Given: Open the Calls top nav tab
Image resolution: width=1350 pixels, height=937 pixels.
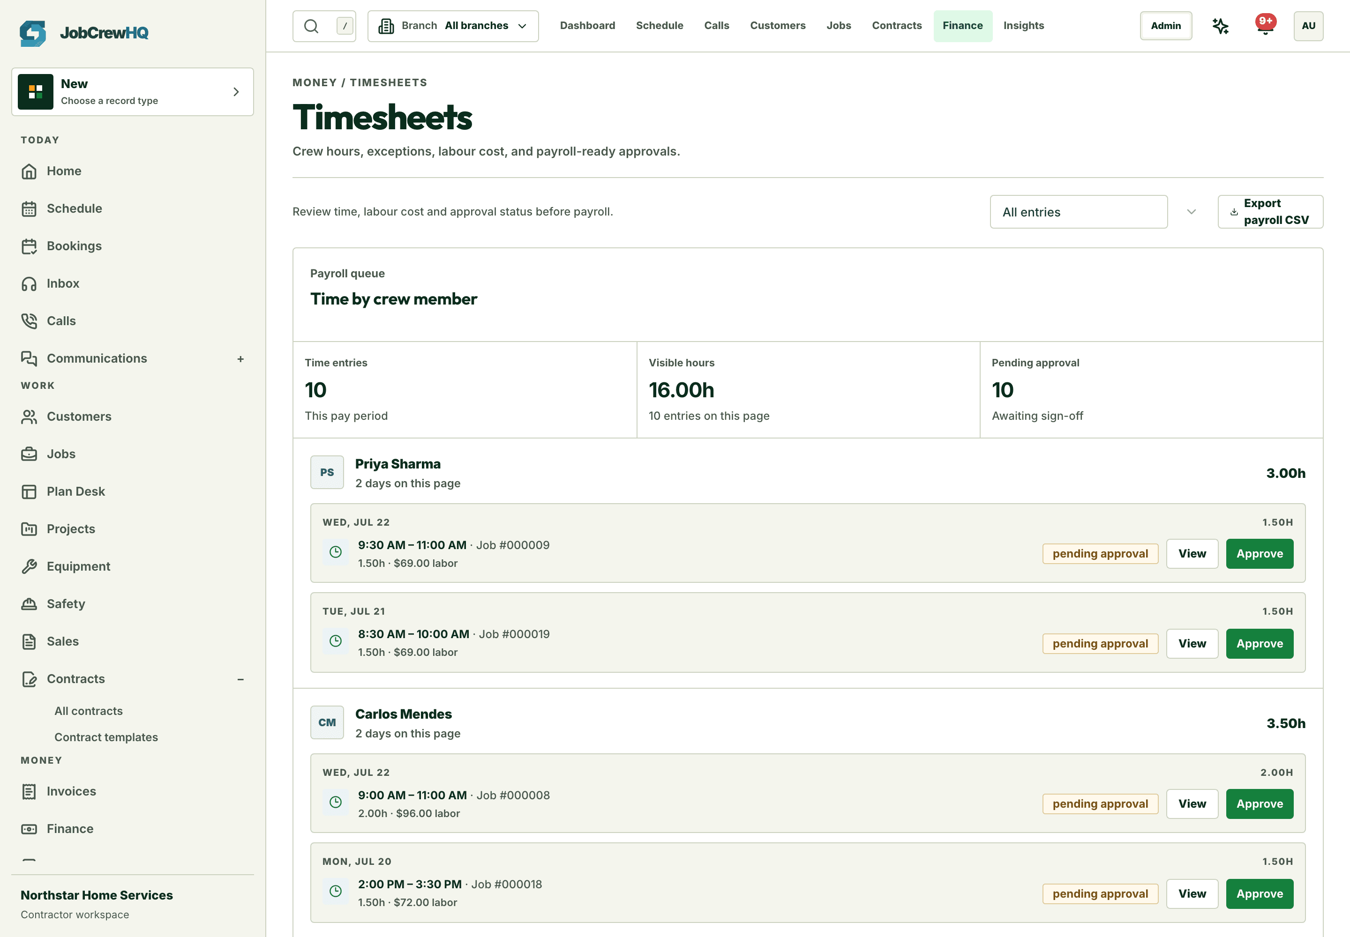Looking at the screenshot, I should 717,26.
